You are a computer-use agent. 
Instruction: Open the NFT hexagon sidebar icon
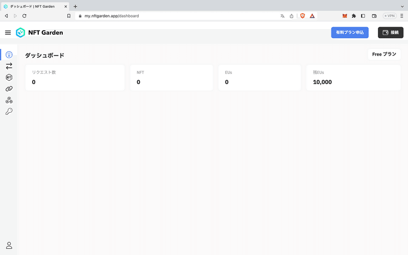click(x=9, y=78)
